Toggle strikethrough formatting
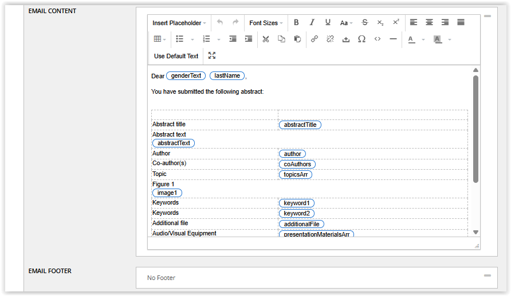Image resolution: width=511 pixels, height=296 pixels. [x=365, y=23]
